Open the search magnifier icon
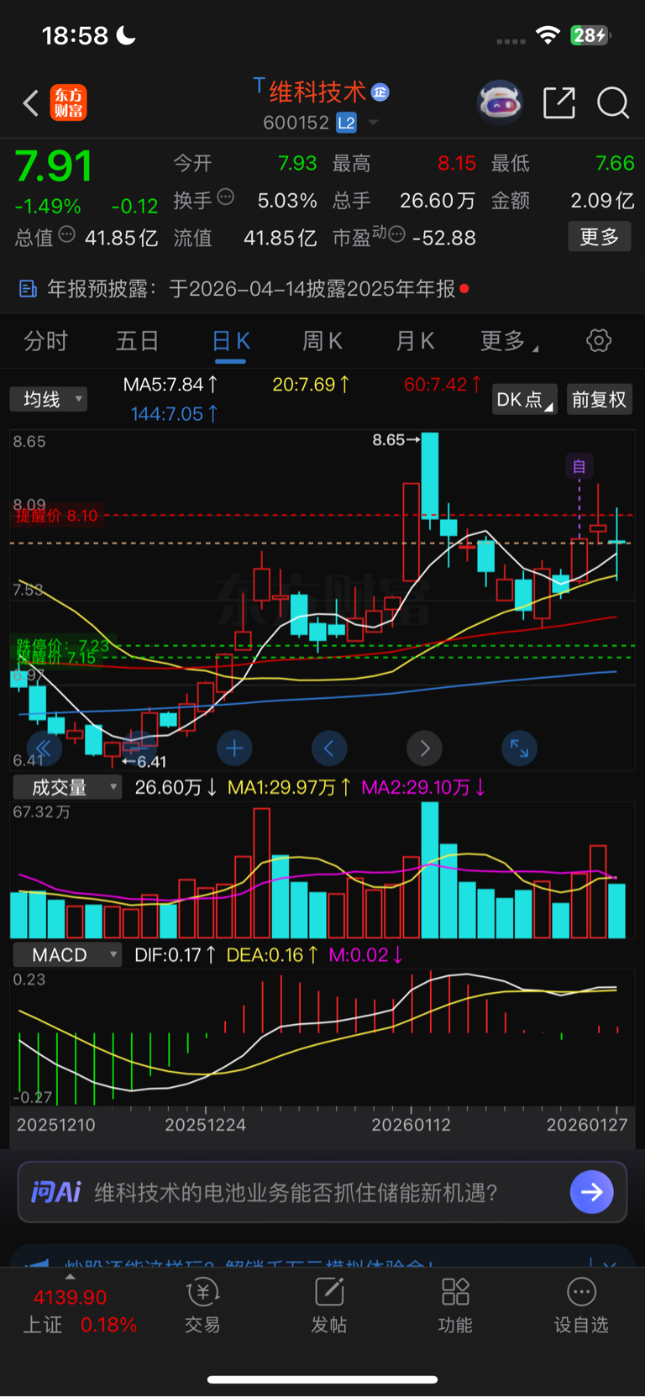The image size is (645, 1397). click(612, 103)
